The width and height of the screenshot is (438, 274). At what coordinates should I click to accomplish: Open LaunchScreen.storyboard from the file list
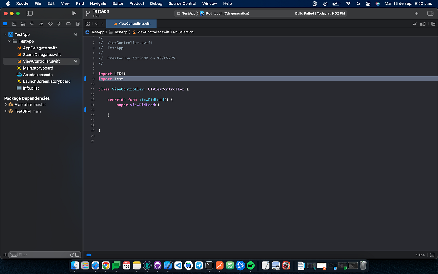47,81
